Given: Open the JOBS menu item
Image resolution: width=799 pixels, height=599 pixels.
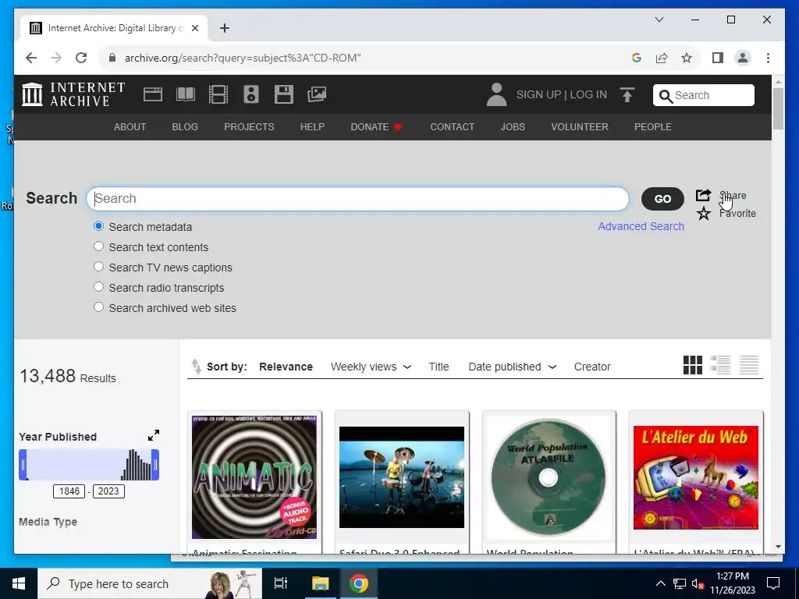Looking at the screenshot, I should coord(513,127).
